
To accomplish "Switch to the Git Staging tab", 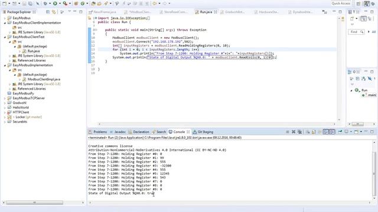I will click(x=203, y=132).
